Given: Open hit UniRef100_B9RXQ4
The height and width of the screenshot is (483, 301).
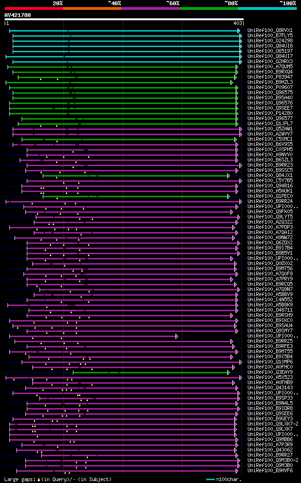Looking at the screenshot, I should click(x=270, y=72).
